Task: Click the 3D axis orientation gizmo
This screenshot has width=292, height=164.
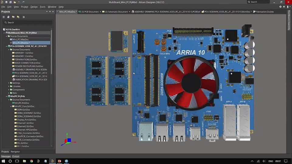Action: pyautogui.click(x=68, y=140)
